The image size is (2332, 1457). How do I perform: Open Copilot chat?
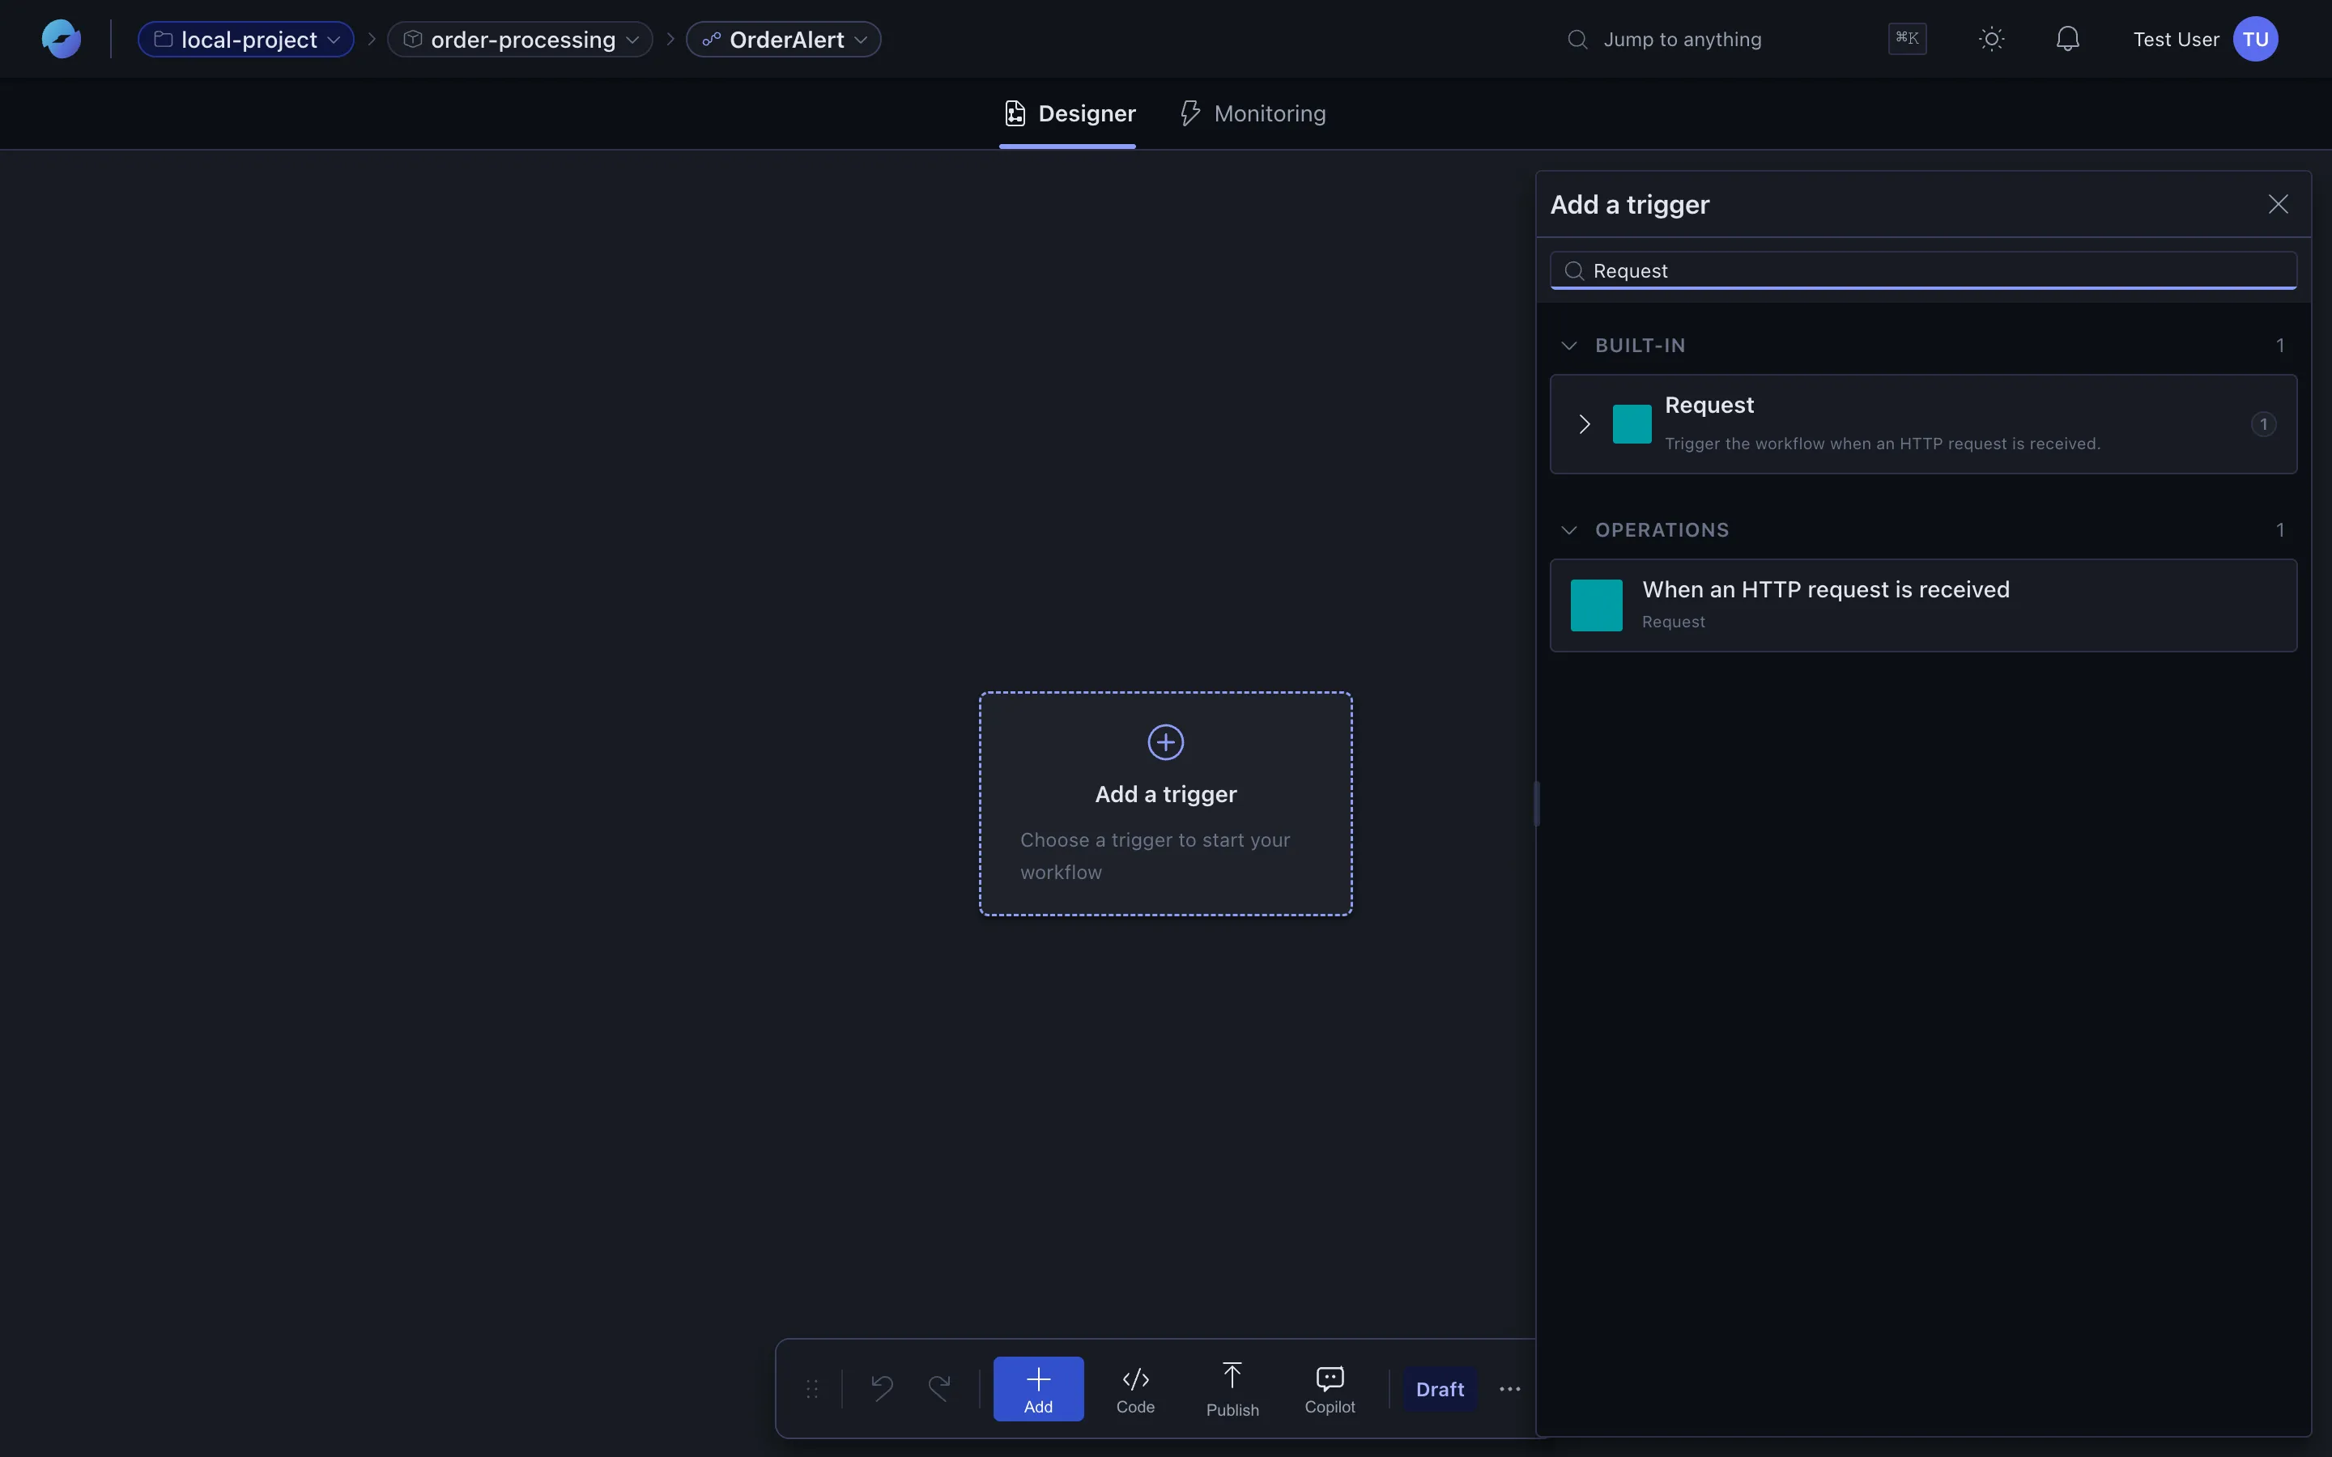[x=1330, y=1388]
